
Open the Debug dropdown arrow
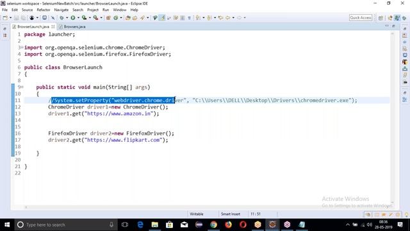[67, 18]
